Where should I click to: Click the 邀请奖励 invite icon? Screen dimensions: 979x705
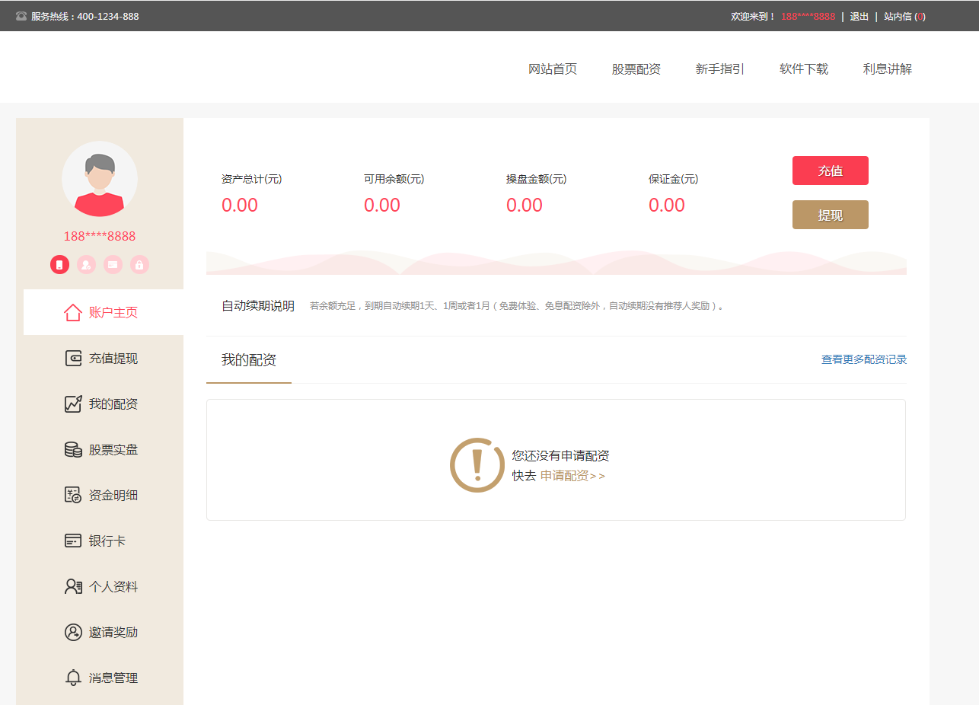coord(73,632)
